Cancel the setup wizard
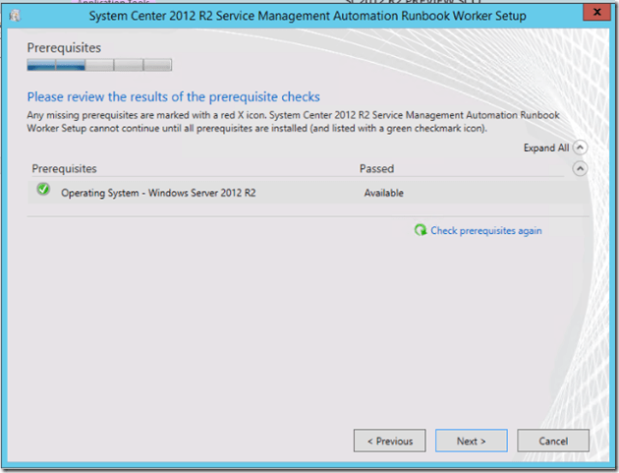Image resolution: width=619 pixels, height=473 pixels. click(553, 441)
